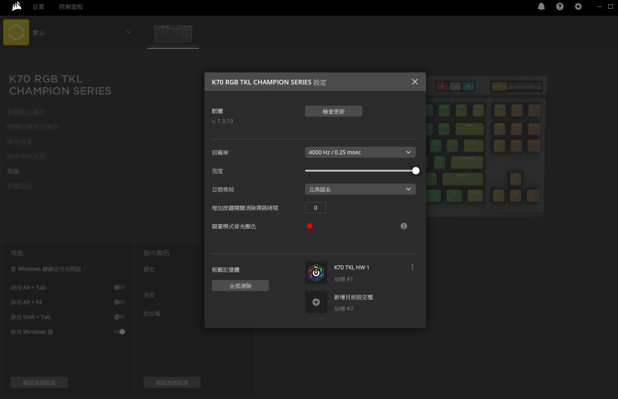
Task: Toggle 停用 Alt + Tab switch
Action: pyautogui.click(x=120, y=287)
